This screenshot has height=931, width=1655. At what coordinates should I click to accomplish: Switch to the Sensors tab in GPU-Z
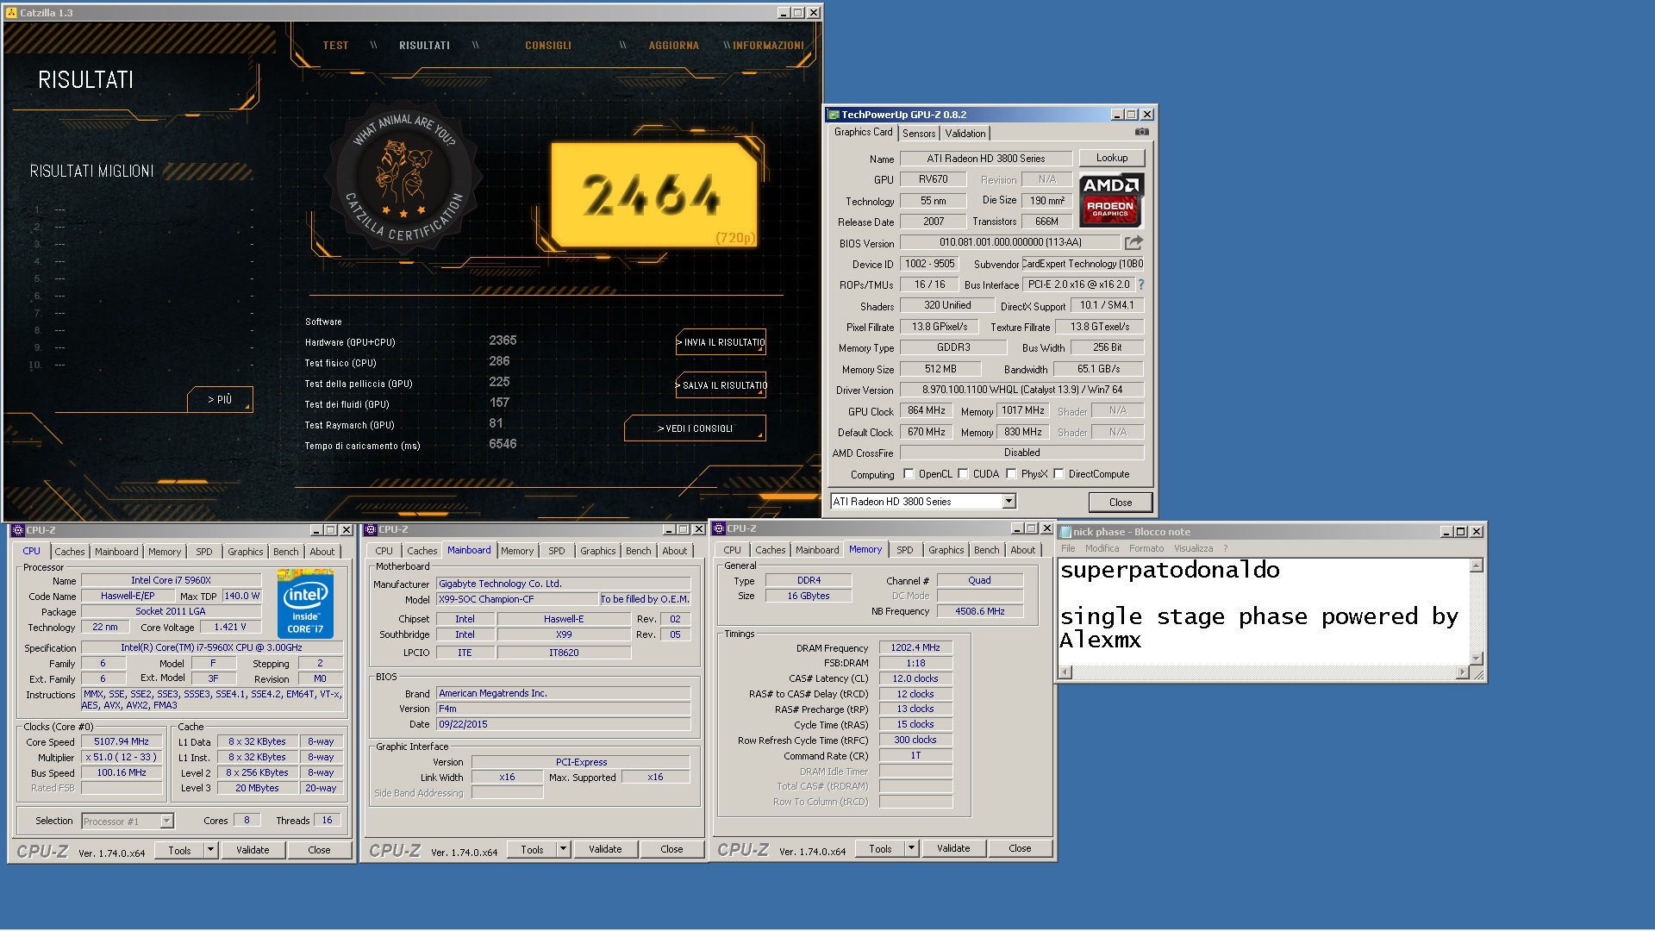point(919,134)
